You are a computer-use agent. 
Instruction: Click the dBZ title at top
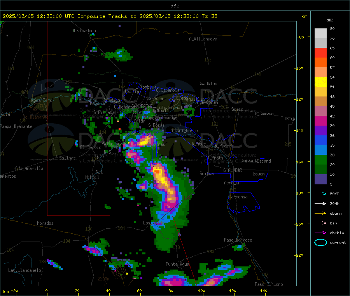tap(175, 6)
